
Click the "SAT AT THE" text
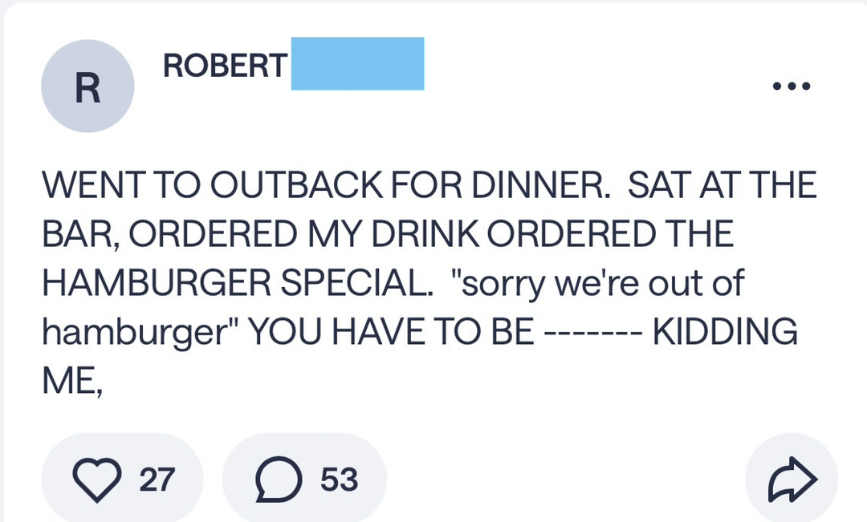[722, 186]
